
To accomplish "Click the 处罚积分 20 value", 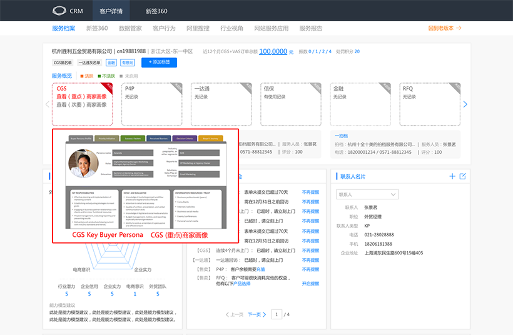I will (357, 52).
